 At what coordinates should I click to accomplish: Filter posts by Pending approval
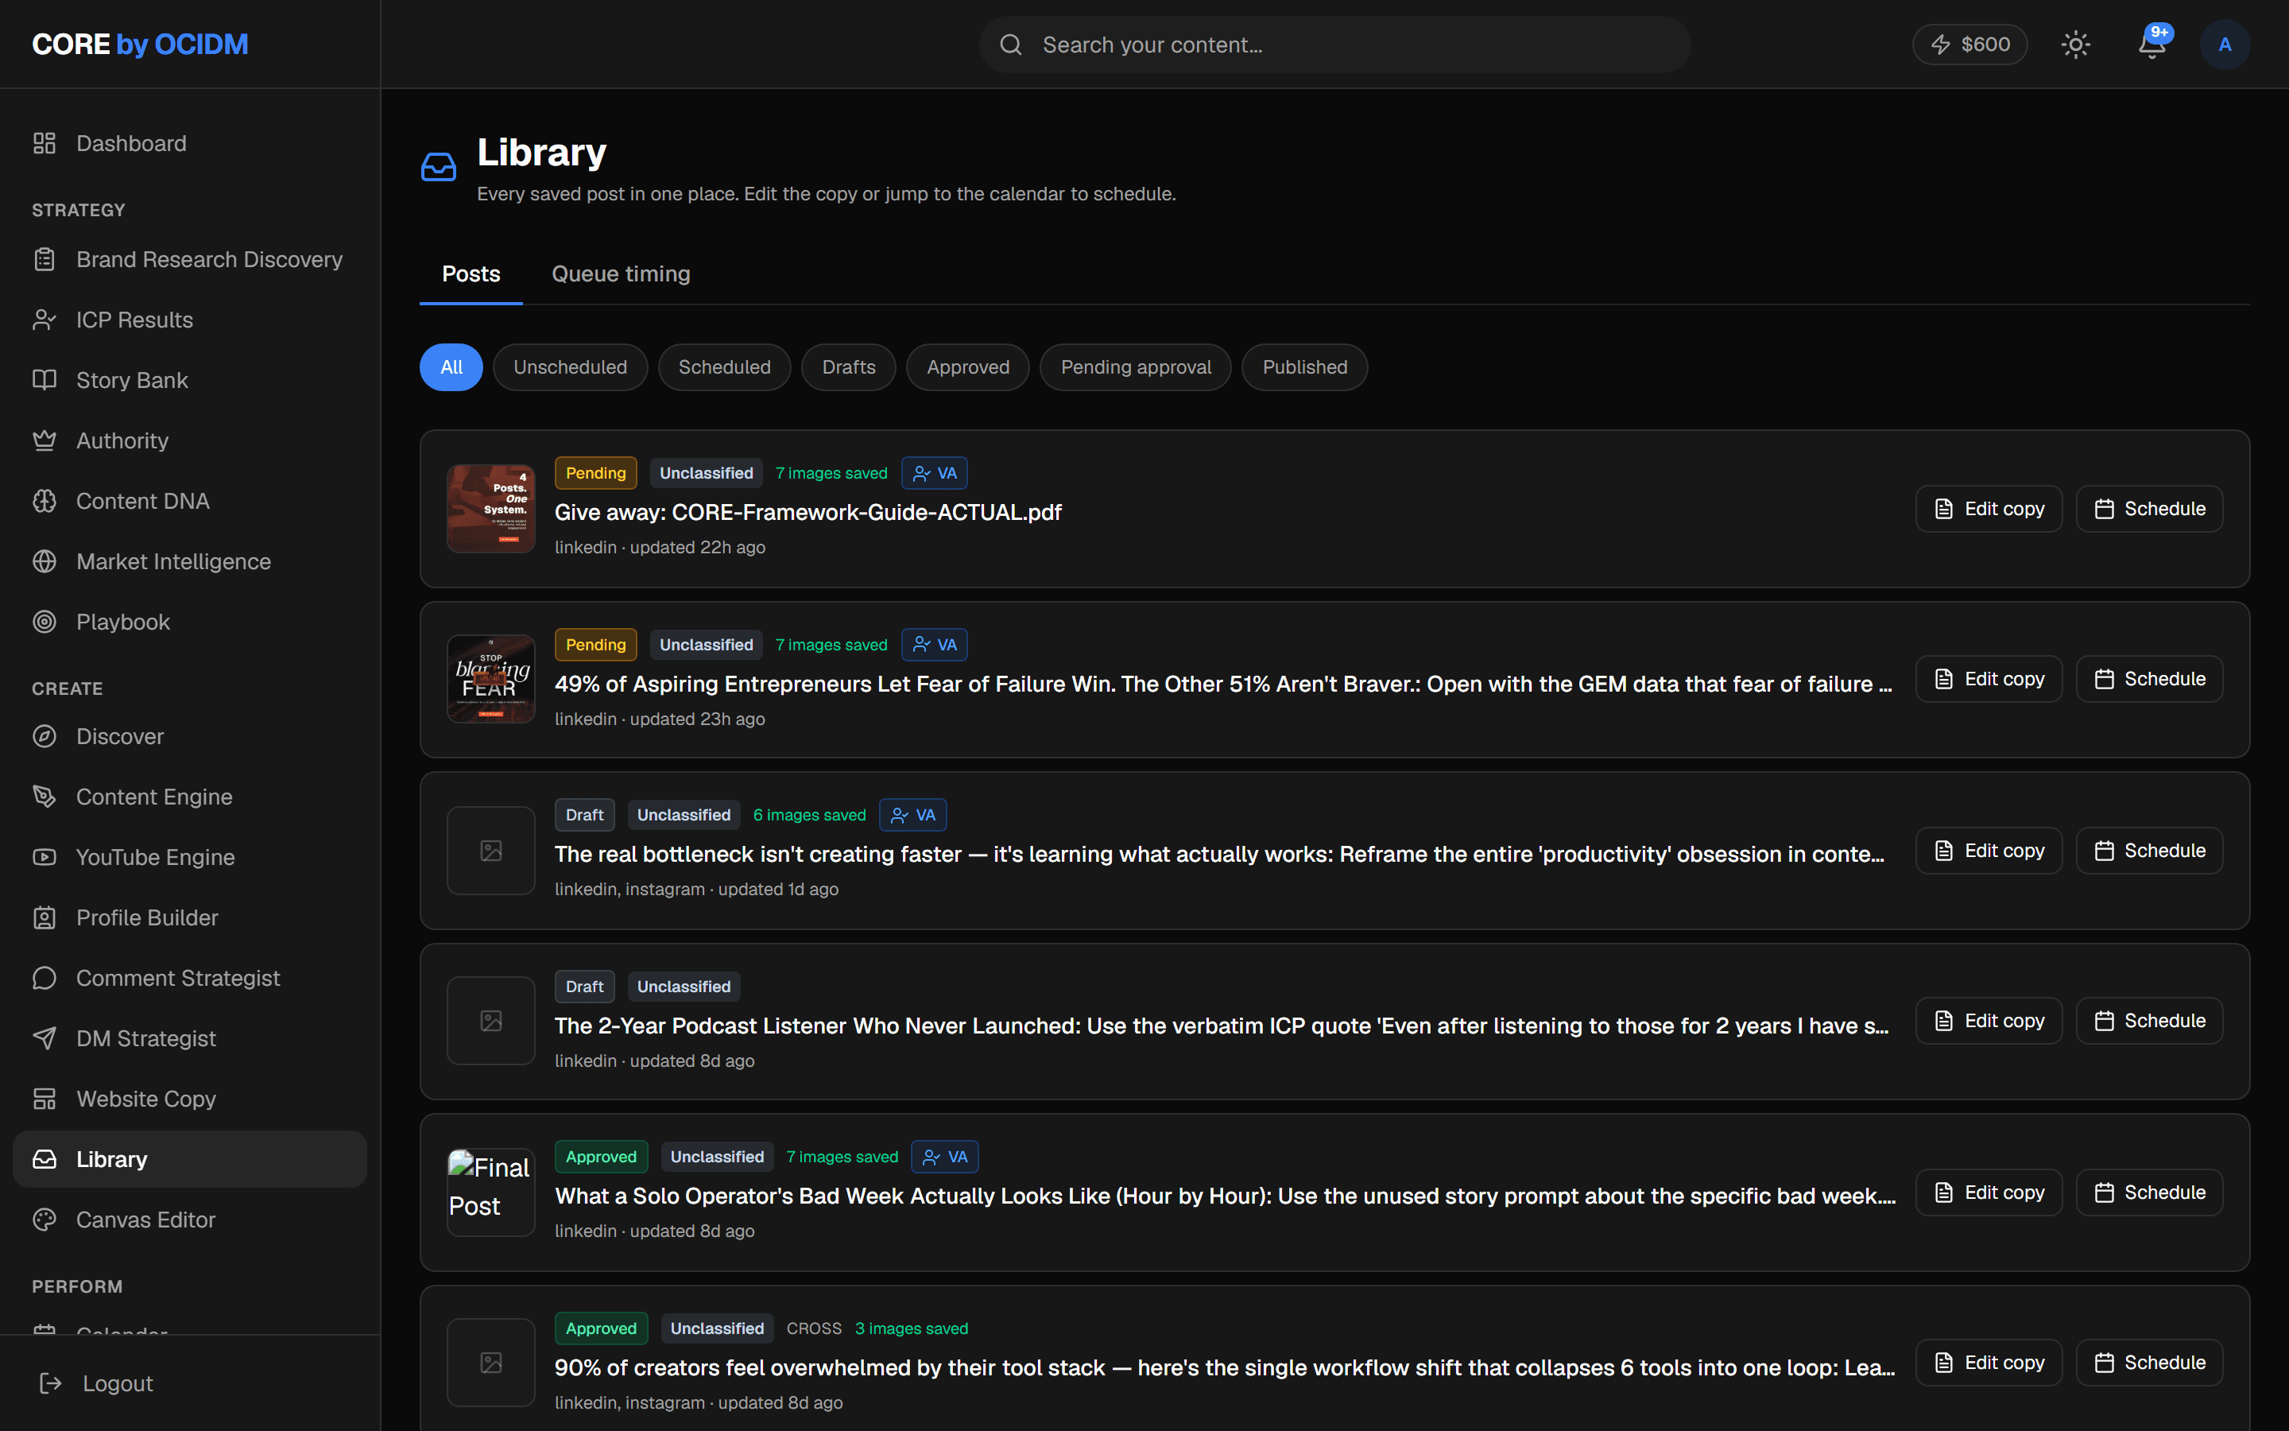point(1135,367)
